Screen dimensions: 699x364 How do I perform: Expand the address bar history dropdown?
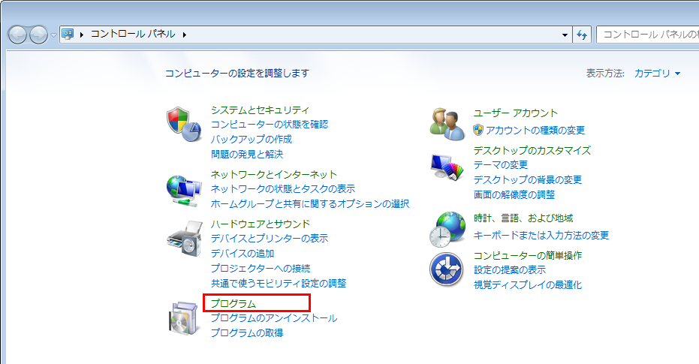point(565,35)
